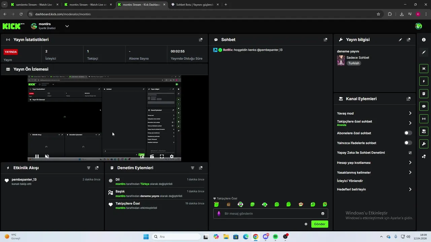Image resolution: width=431 pixels, height=242 pixels.
Task: Expand Hesap yaşı kısıtlaması settings
Action: click(x=410, y=163)
